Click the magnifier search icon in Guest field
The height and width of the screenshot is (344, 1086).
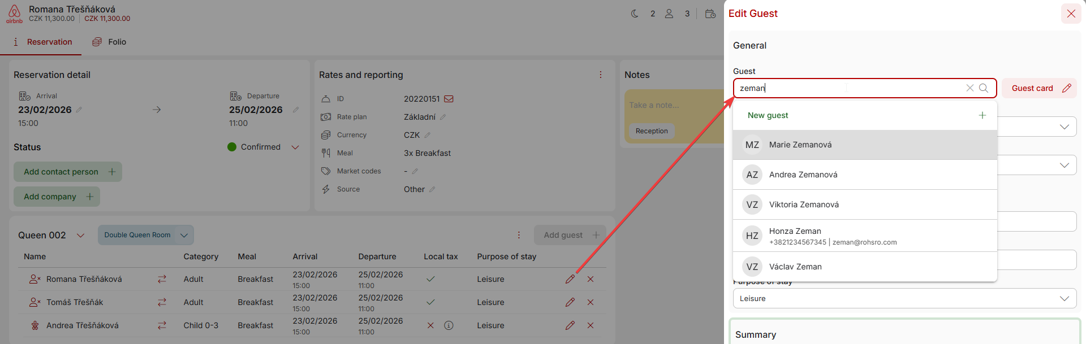[984, 88]
